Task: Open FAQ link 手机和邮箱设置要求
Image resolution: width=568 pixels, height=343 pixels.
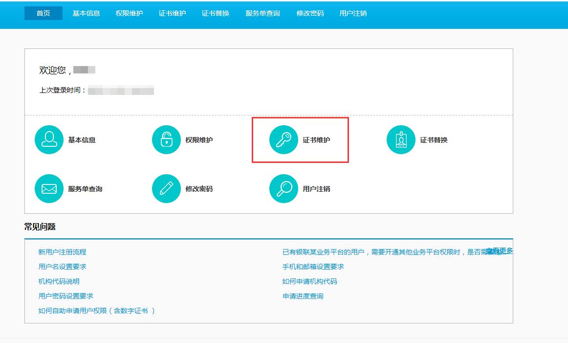Action: [313, 267]
